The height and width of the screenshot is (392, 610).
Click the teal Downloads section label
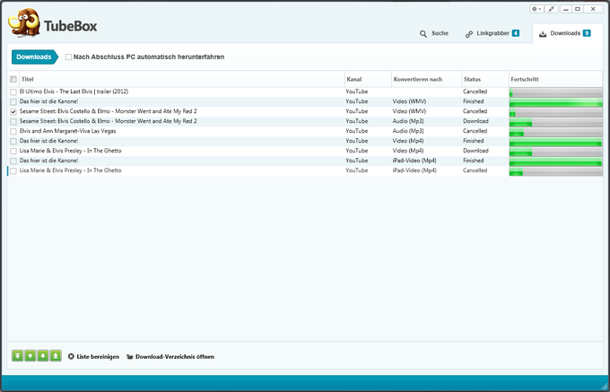pos(34,57)
